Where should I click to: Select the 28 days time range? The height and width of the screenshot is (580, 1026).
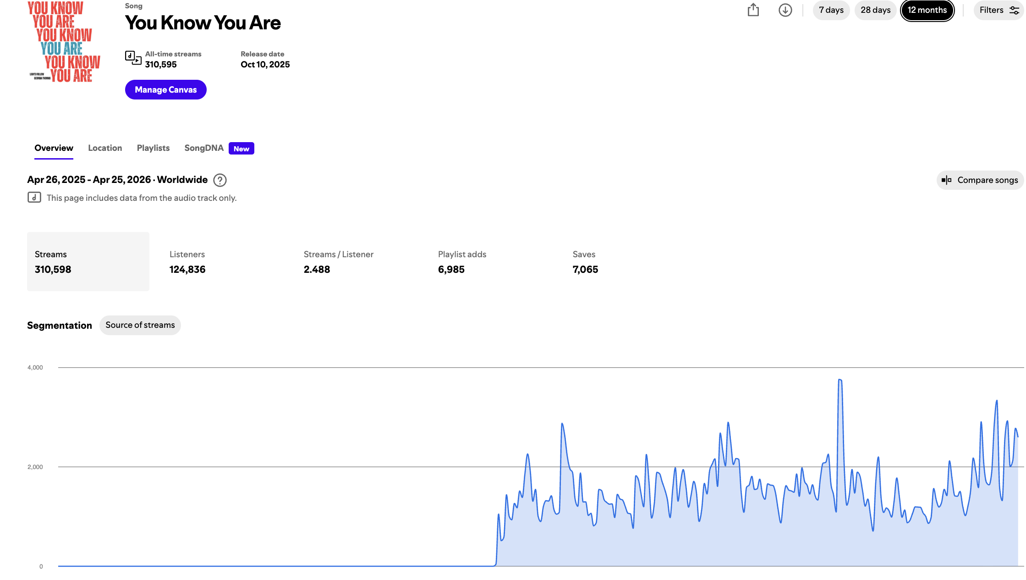click(875, 10)
